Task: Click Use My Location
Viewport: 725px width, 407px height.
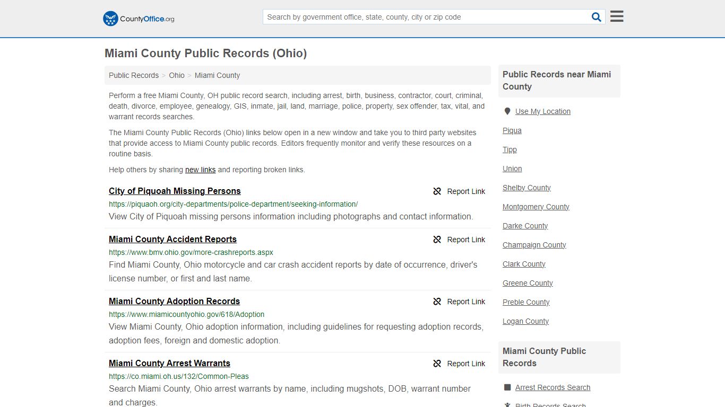Action: click(543, 111)
